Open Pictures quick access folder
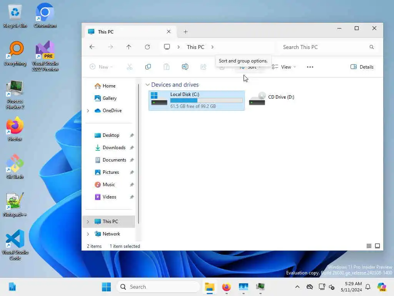The width and height of the screenshot is (394, 296). tap(109, 172)
